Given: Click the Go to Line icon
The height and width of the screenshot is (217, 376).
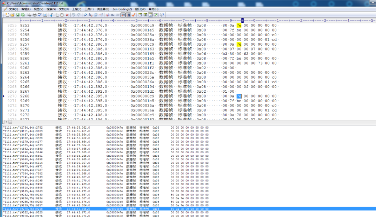Looking at the screenshot, I should point(101,15).
